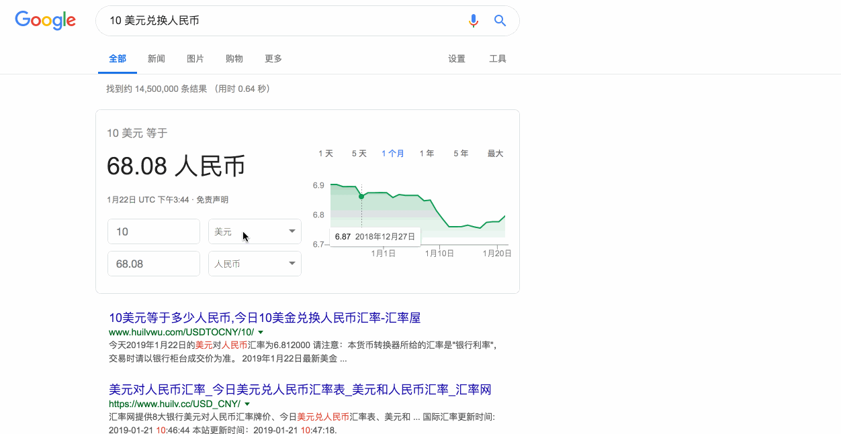The width and height of the screenshot is (841, 434).
Task: Click the 6.8 y-axis label
Action: (318, 215)
